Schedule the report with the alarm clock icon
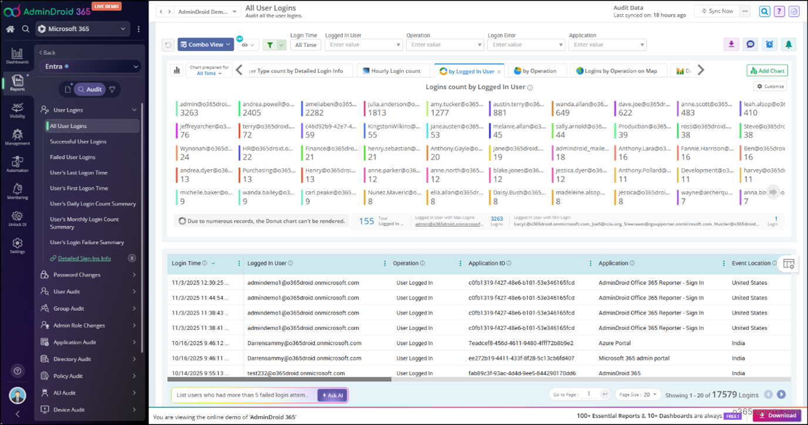The height and width of the screenshot is (425, 808). point(769,44)
